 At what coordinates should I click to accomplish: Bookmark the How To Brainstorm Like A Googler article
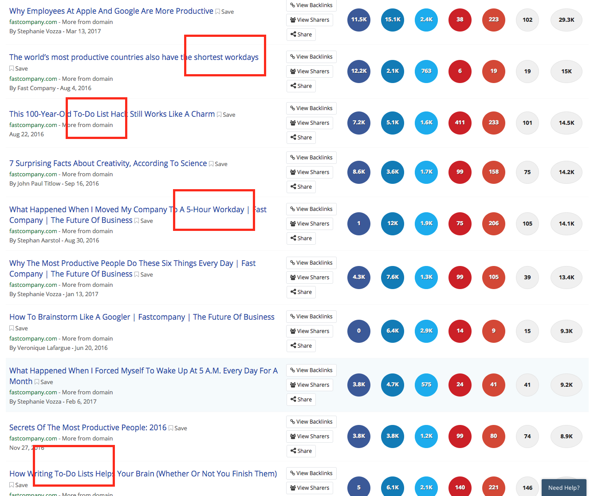19,328
